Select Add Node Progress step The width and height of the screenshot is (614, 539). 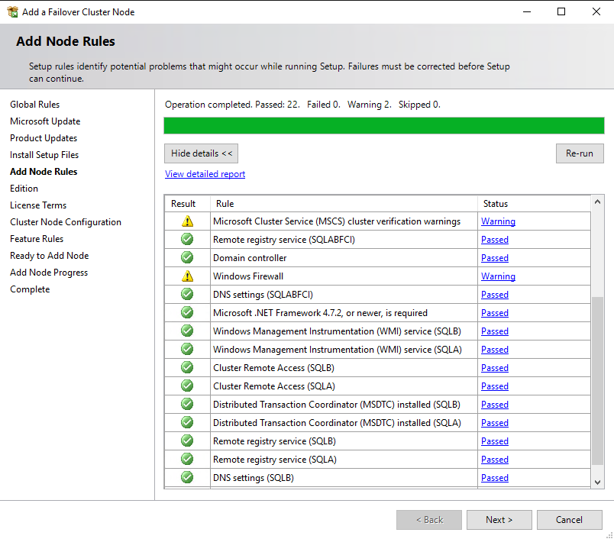[49, 273]
